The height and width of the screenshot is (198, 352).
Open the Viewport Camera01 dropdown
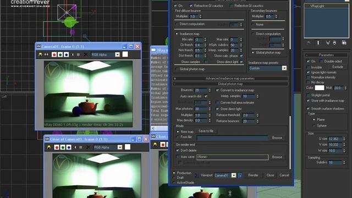(x=233, y=175)
